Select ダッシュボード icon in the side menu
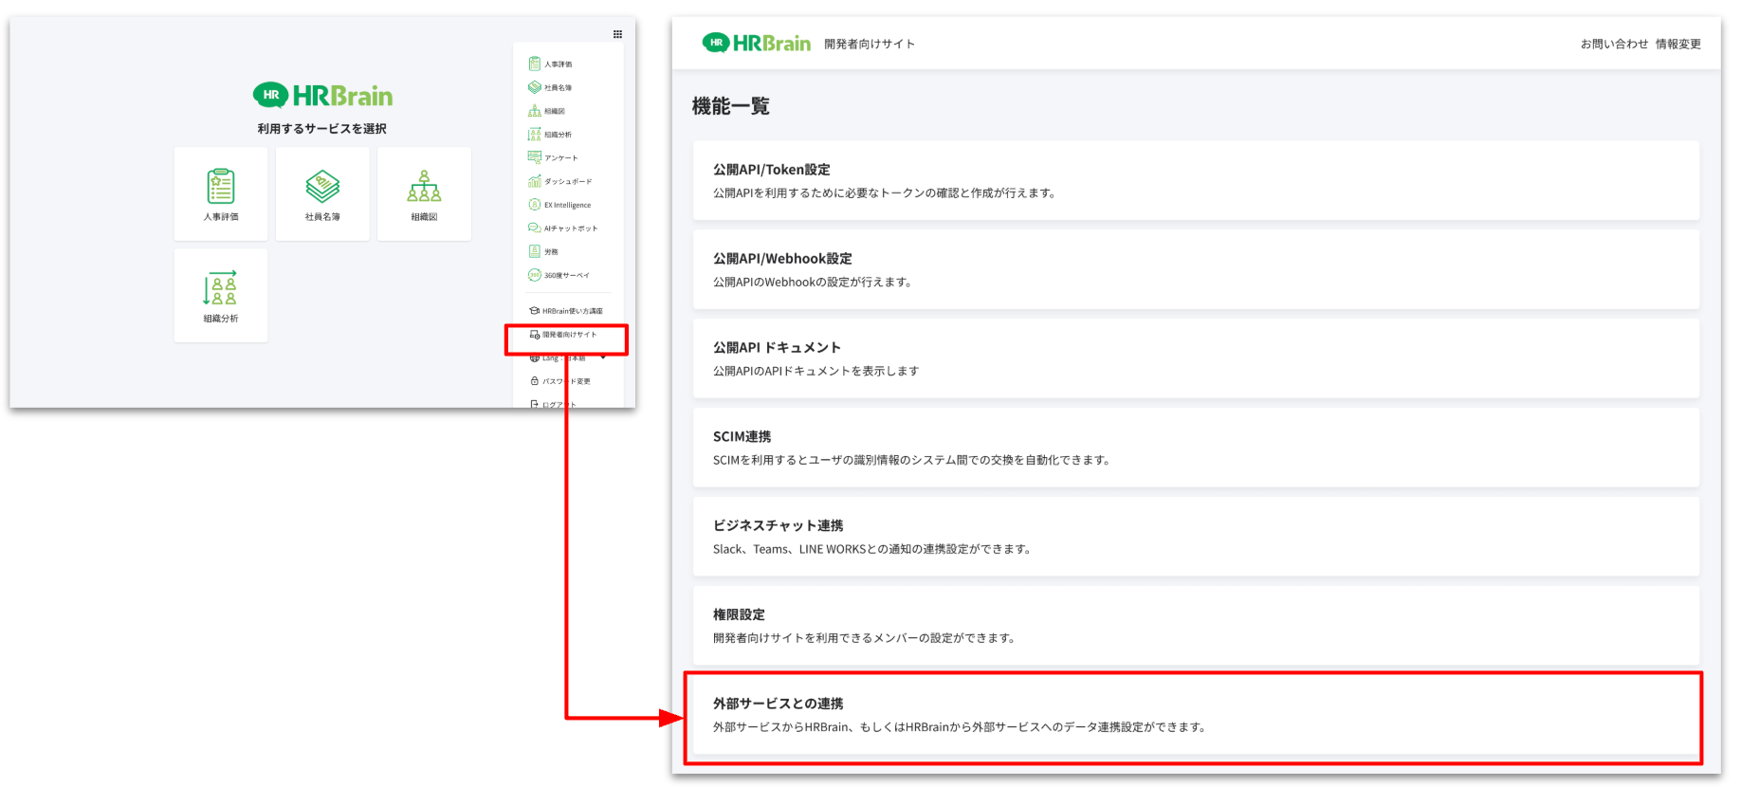Viewport: 1741px width, 787px height. point(535,181)
